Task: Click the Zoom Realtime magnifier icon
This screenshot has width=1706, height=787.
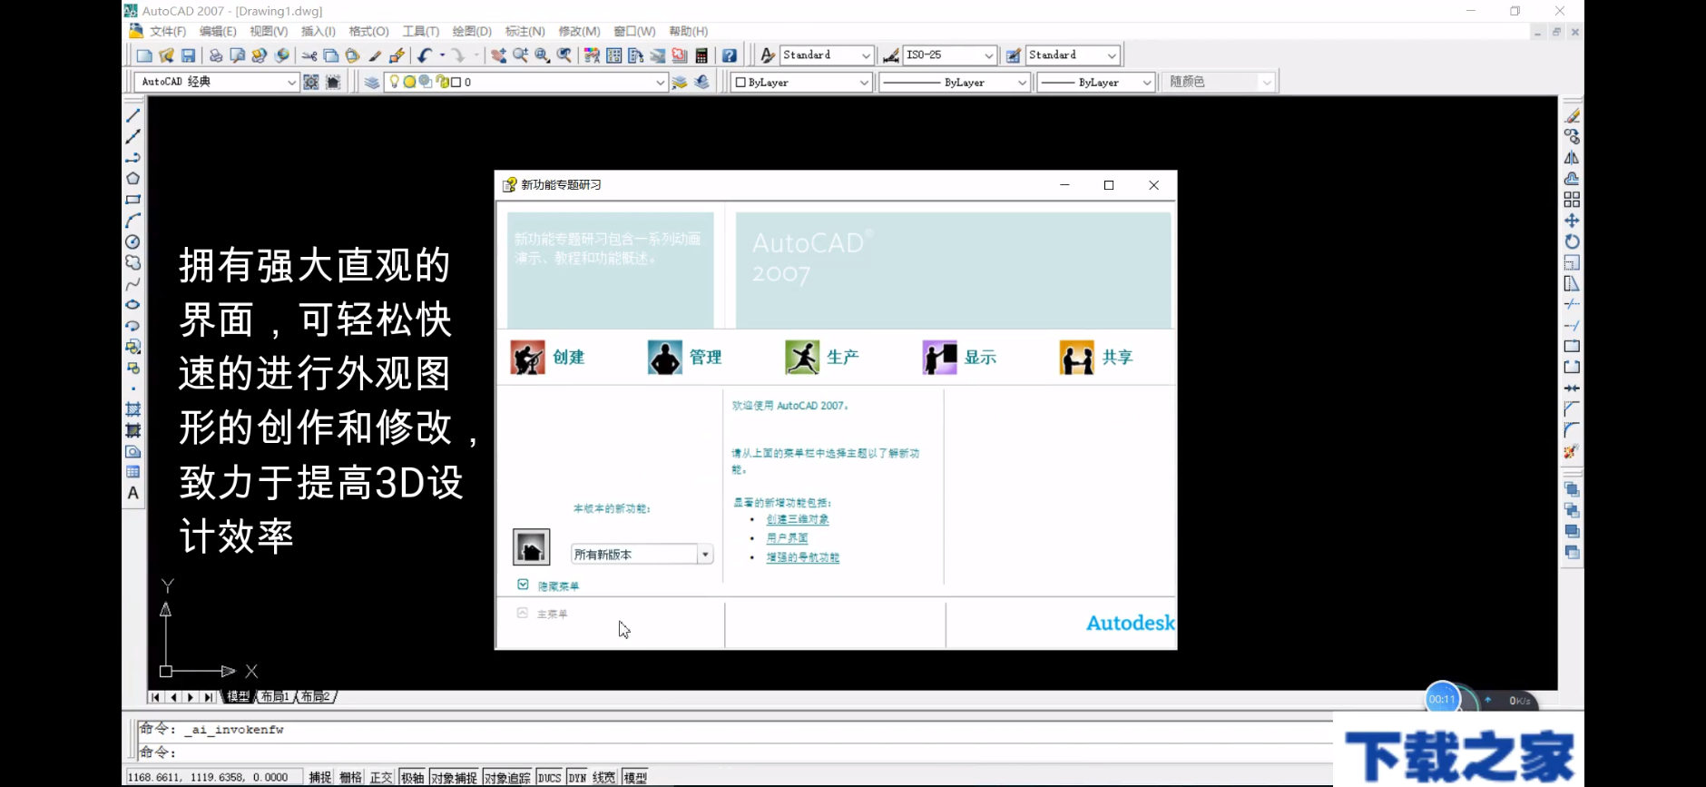Action: click(x=520, y=55)
